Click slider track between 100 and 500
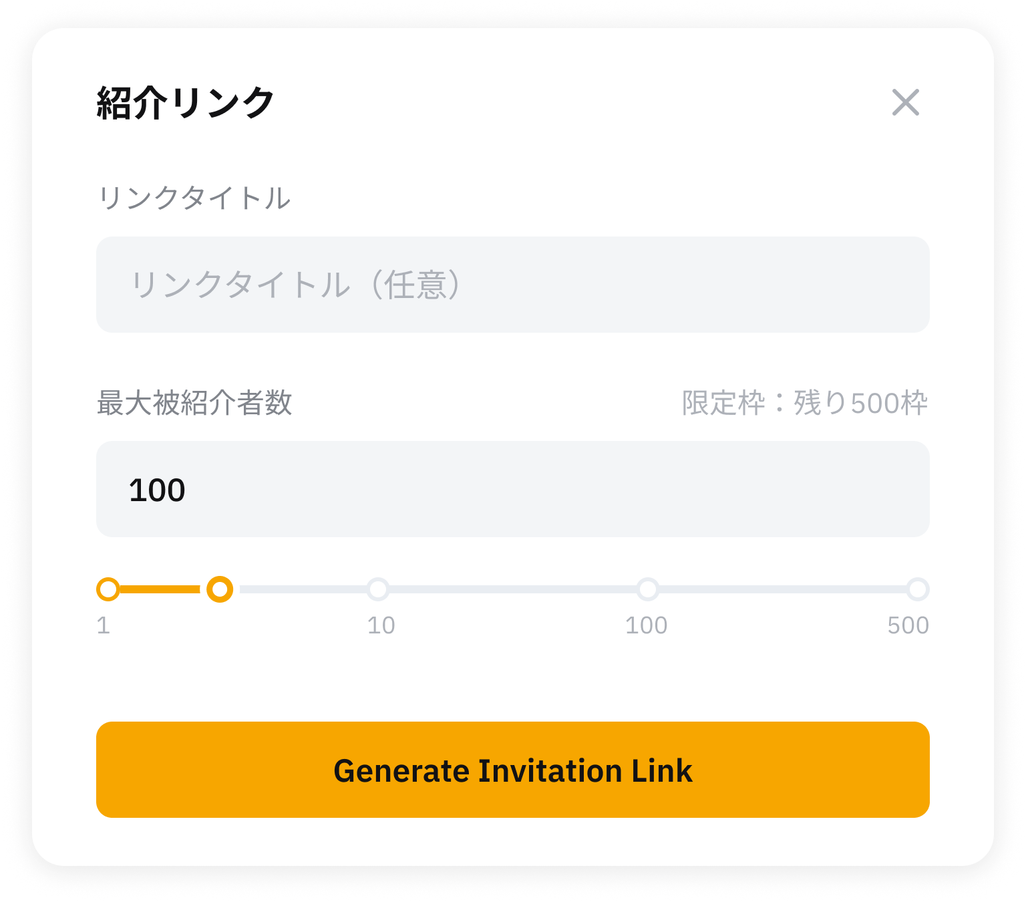The height and width of the screenshot is (902, 1026). click(x=782, y=589)
